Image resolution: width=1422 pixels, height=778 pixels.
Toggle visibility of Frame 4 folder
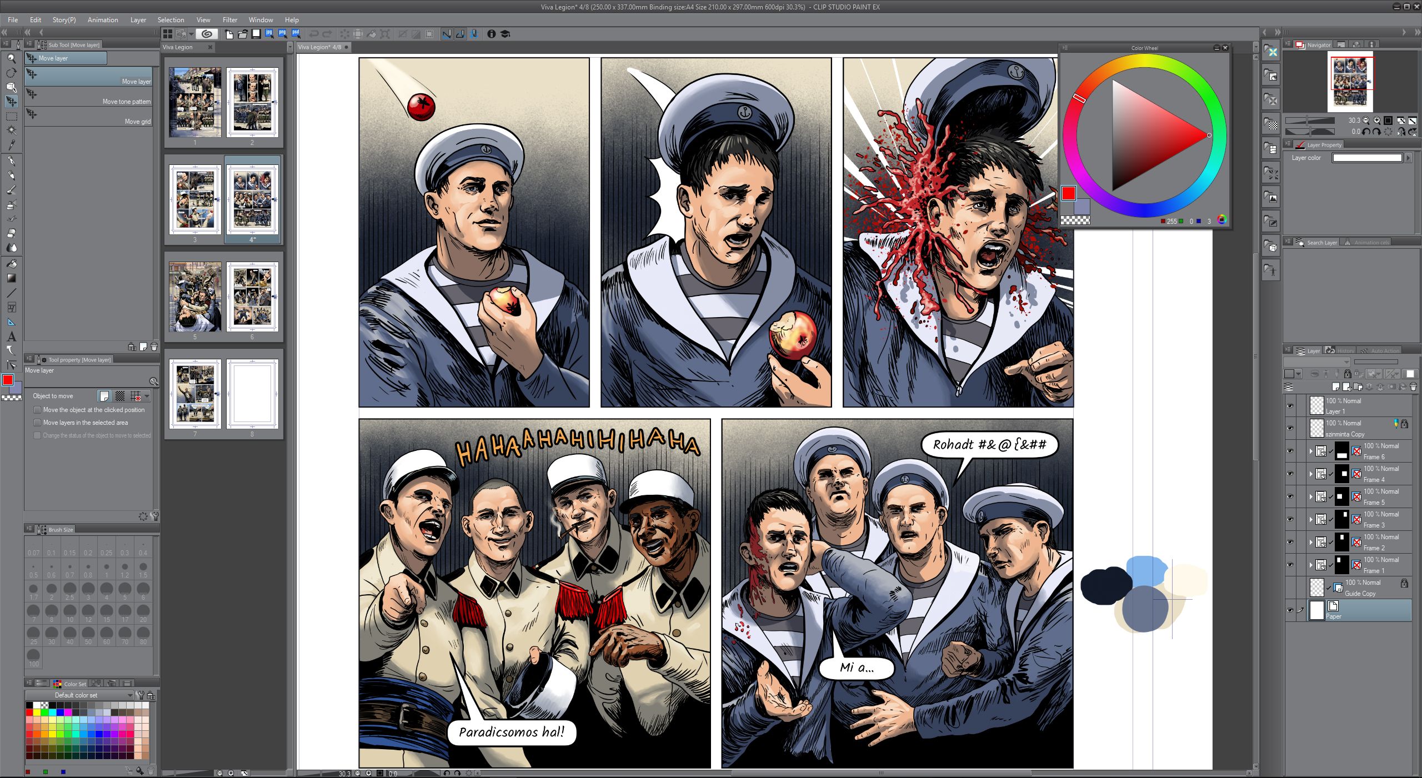pos(1290,474)
